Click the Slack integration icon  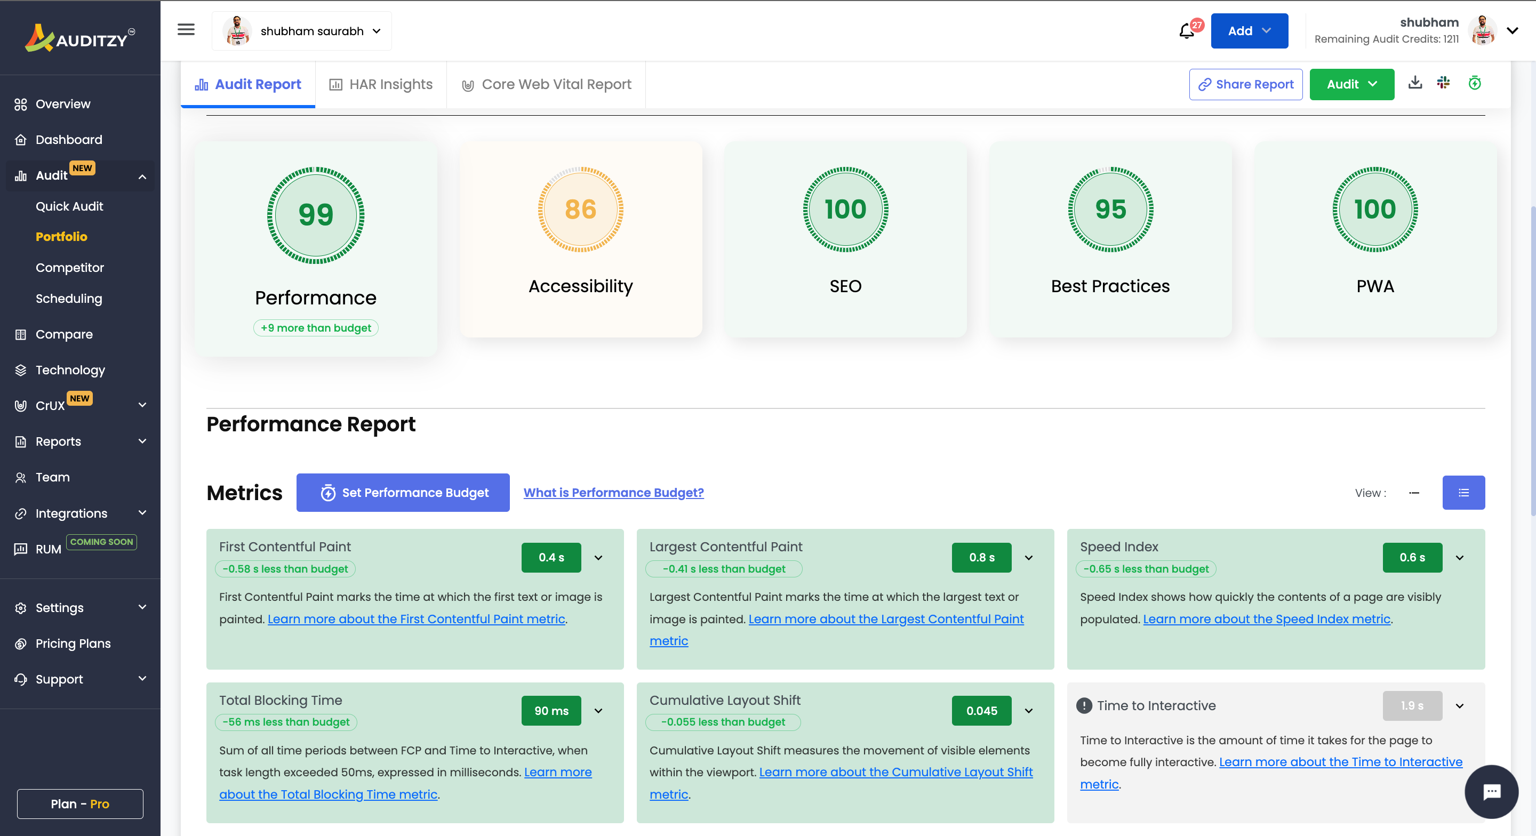(x=1444, y=83)
